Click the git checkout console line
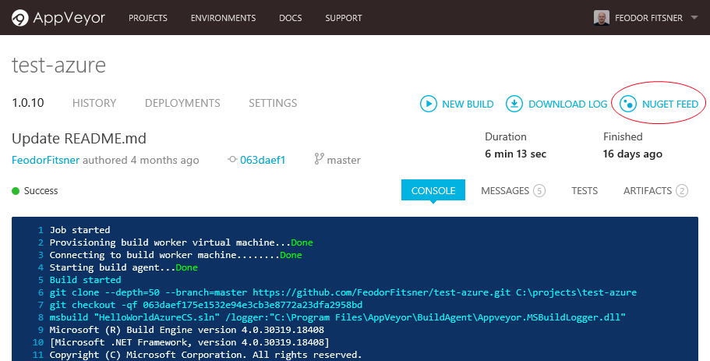 (x=206, y=305)
